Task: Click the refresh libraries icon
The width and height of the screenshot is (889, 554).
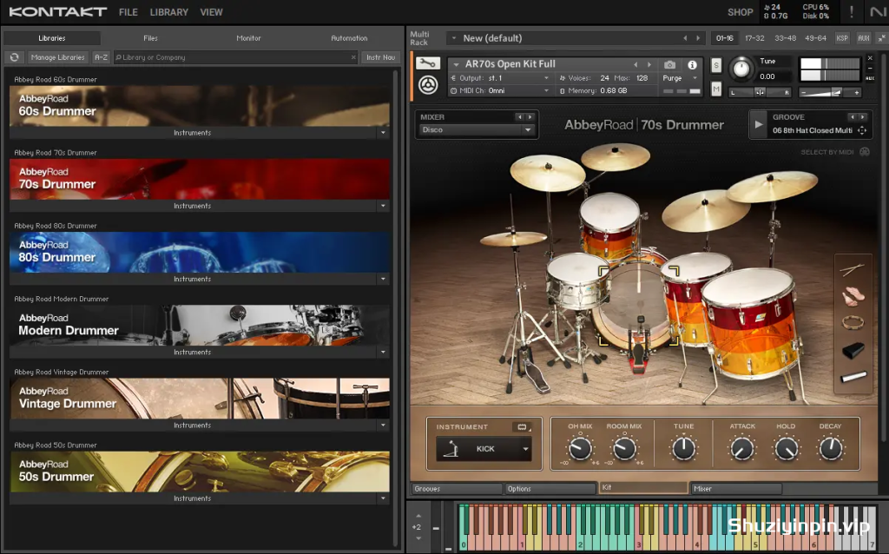Action: point(14,57)
